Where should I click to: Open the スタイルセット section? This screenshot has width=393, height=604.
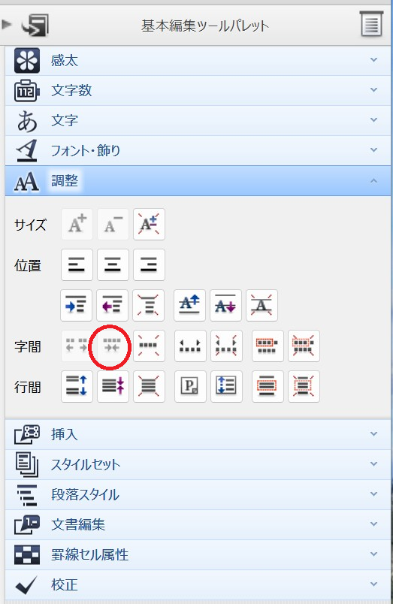(198, 464)
